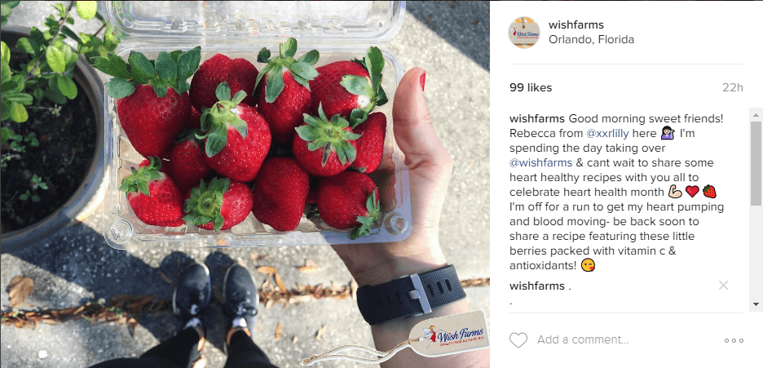Click the strawberry emoji in the caption
This screenshot has width=763, height=368.
[709, 192]
